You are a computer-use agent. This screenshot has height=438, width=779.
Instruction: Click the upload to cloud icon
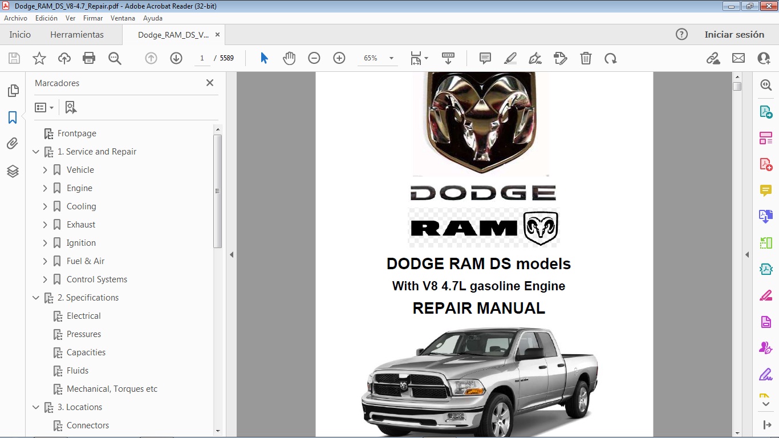[64, 58]
